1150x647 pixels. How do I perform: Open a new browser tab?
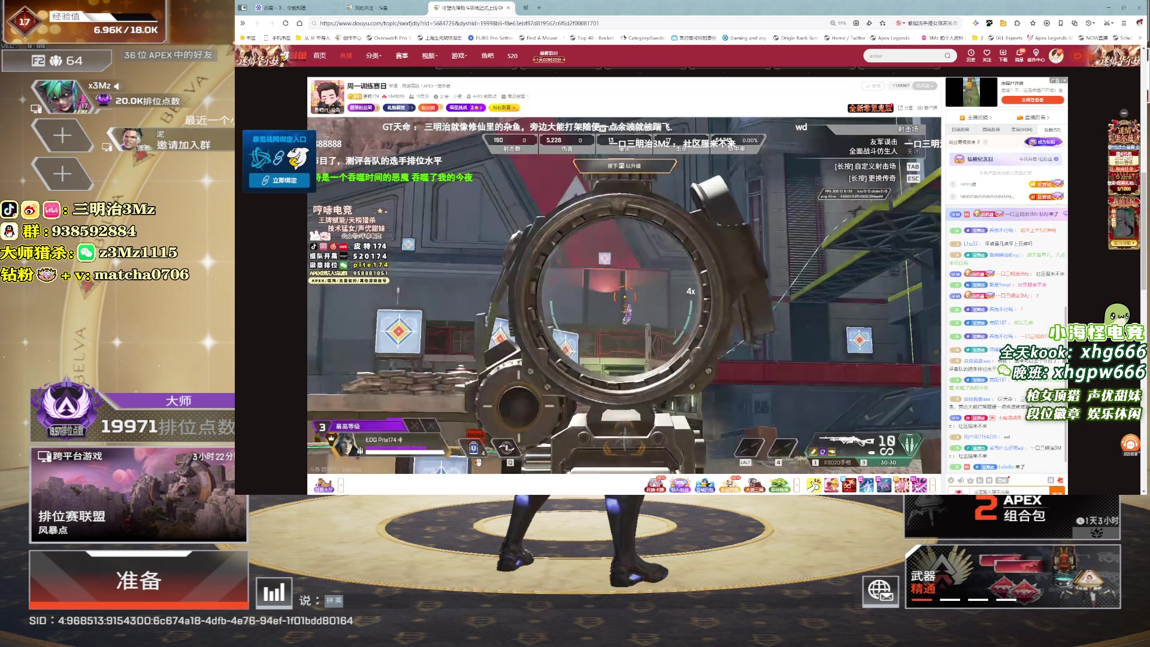pyautogui.click(x=539, y=8)
